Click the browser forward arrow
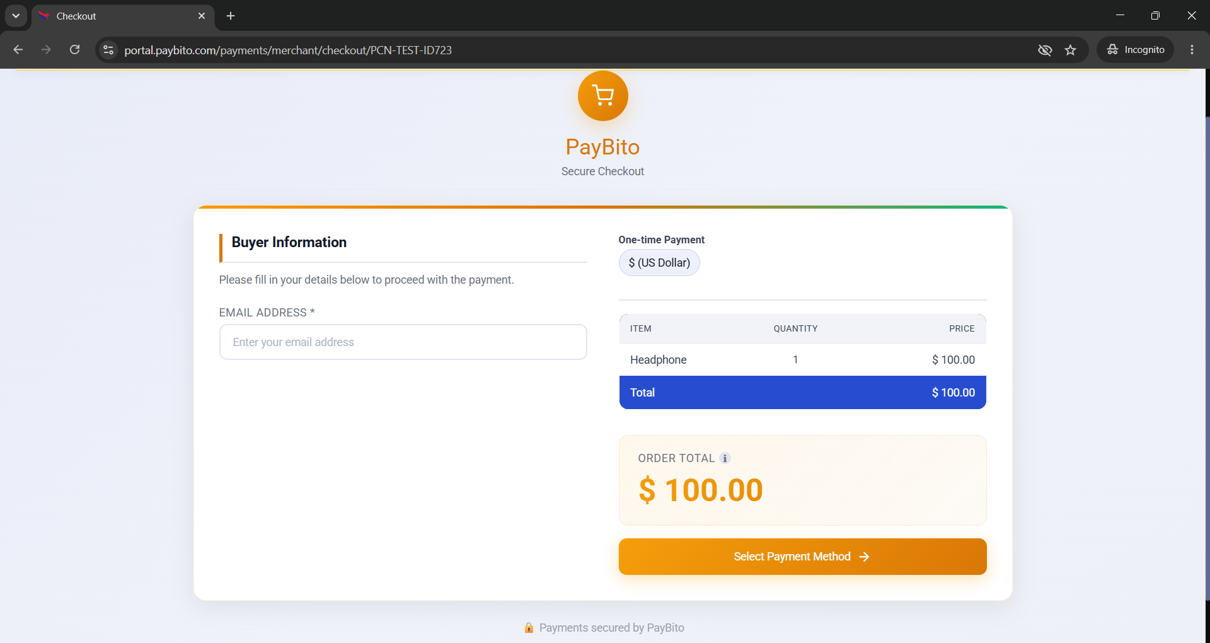The width and height of the screenshot is (1210, 643). pyautogui.click(x=46, y=50)
